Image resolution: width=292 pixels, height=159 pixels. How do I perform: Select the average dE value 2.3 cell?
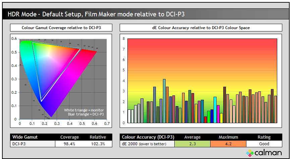point(192,144)
